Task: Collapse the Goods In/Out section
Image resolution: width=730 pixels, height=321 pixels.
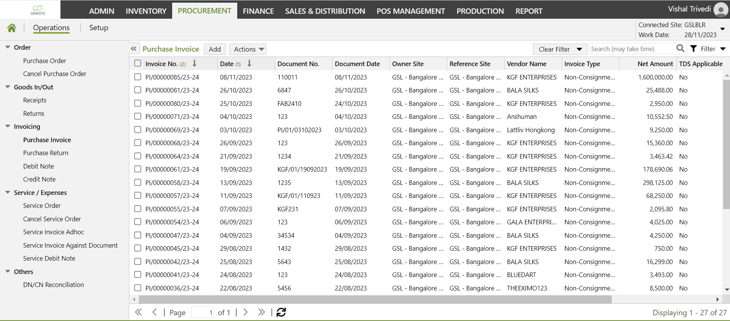Action: click(x=8, y=87)
